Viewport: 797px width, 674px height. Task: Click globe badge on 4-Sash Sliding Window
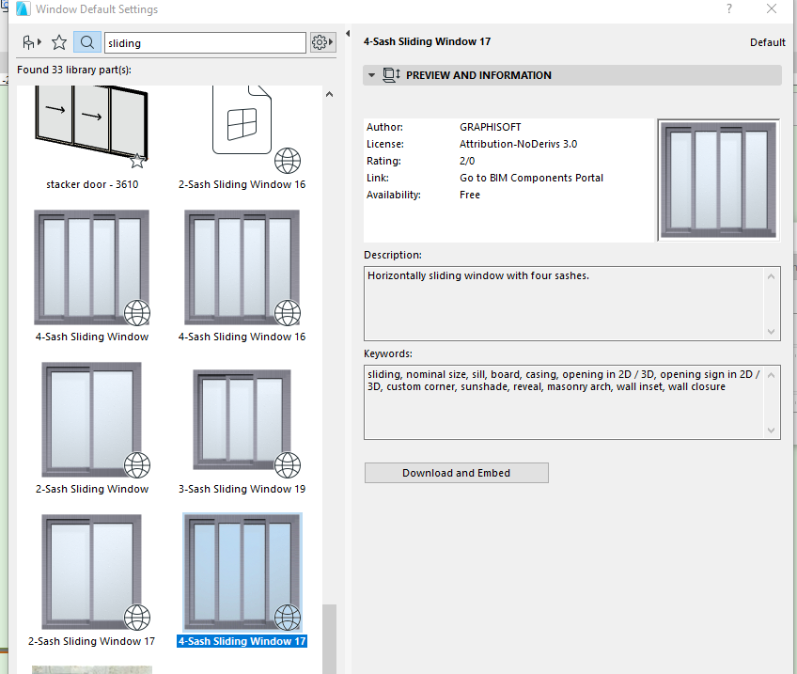coord(136,313)
